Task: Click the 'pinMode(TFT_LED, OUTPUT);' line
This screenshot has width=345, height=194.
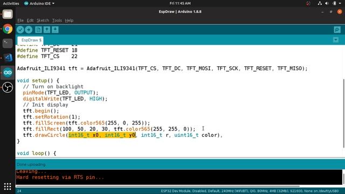Action: pos(60,93)
